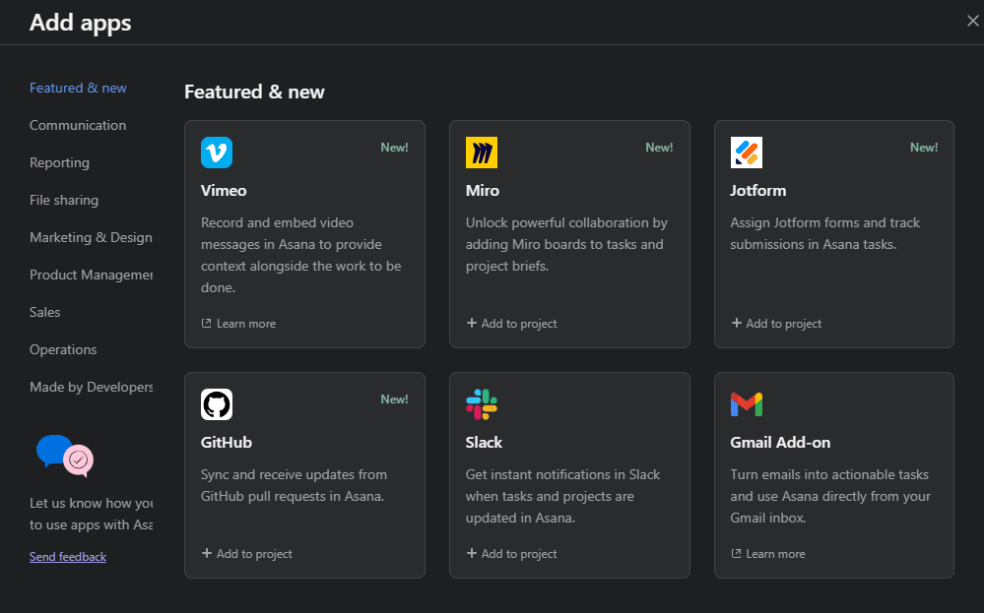The width and height of the screenshot is (984, 613).
Task: Click the 'Add apps' dialog title
Action: coord(81,23)
